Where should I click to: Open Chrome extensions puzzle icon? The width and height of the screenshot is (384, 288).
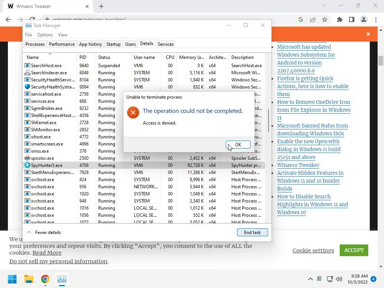(339, 19)
